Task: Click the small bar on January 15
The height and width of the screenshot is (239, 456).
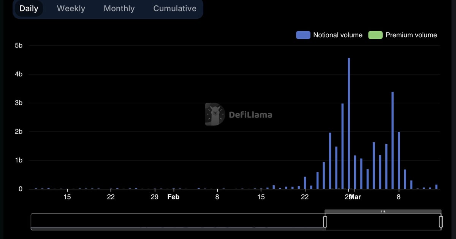Action: pyautogui.click(x=67, y=188)
